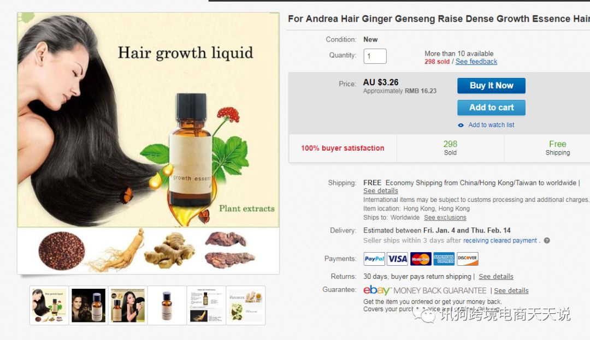590x340 pixels.
Task: Click the Quantity input field
Action: coord(375,56)
